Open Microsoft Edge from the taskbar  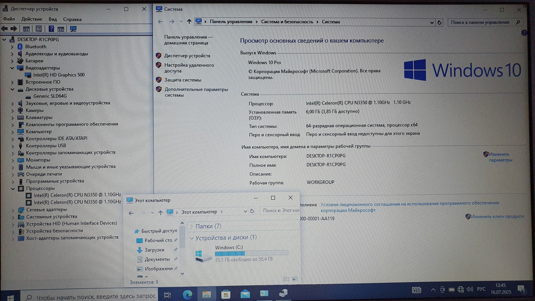[x=187, y=294]
